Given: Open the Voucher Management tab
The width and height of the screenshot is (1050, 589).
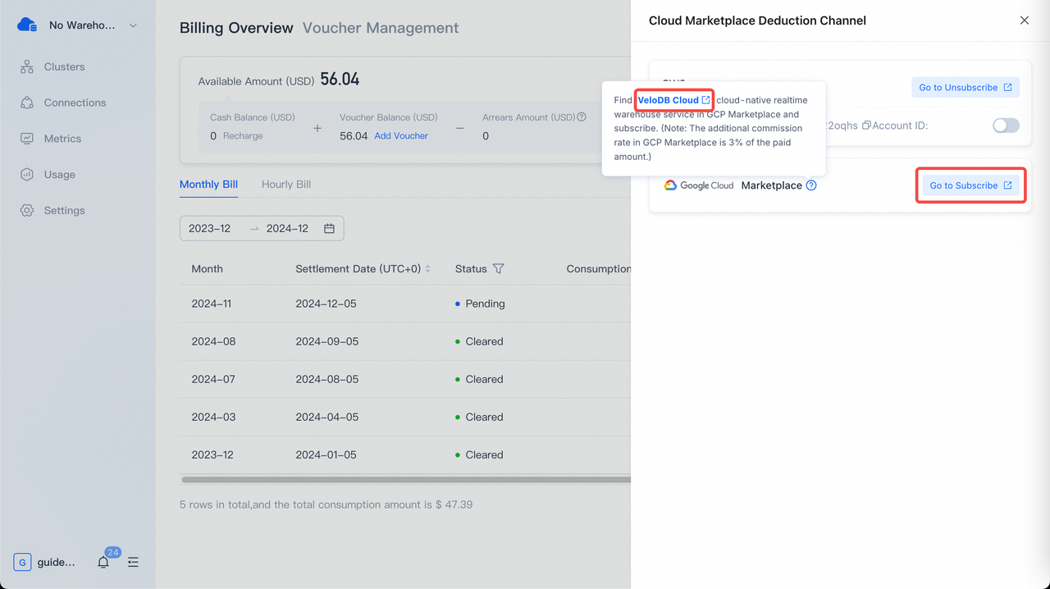Looking at the screenshot, I should coord(381,28).
